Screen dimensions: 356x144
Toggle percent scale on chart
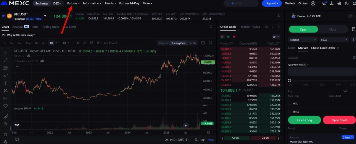(x=196, y=140)
